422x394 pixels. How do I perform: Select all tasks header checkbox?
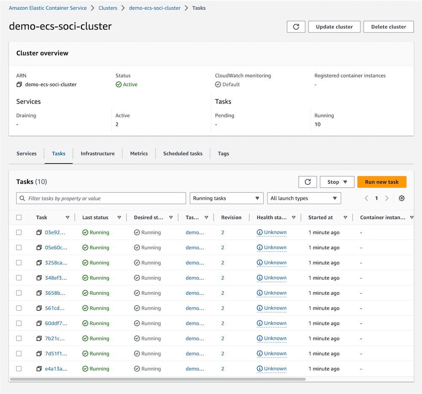(19, 217)
